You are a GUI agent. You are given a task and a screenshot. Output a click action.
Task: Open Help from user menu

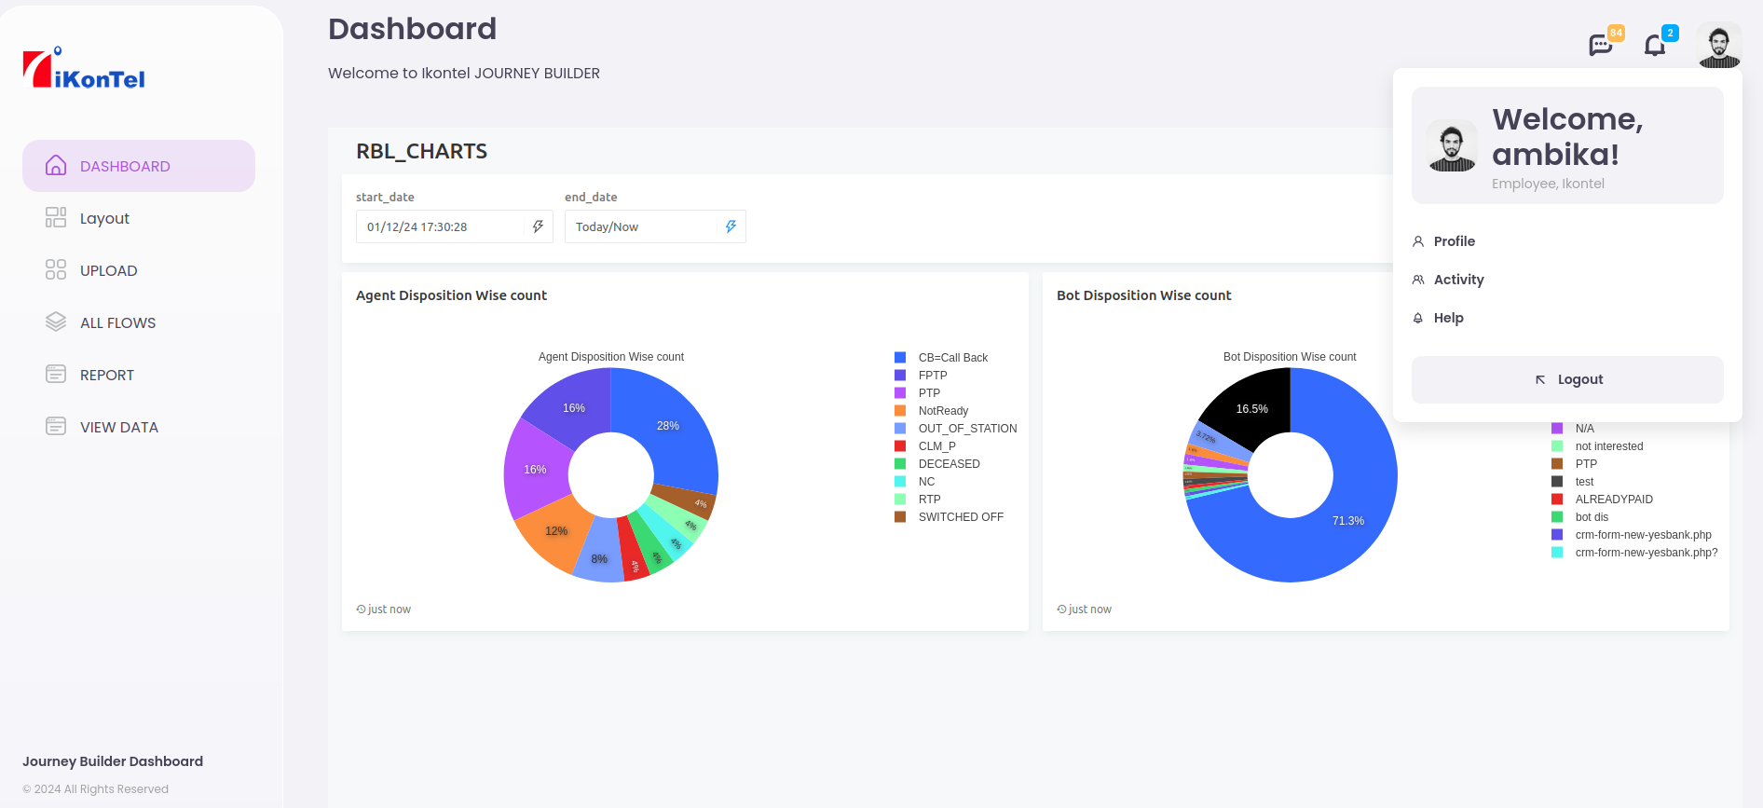coord(1448,318)
